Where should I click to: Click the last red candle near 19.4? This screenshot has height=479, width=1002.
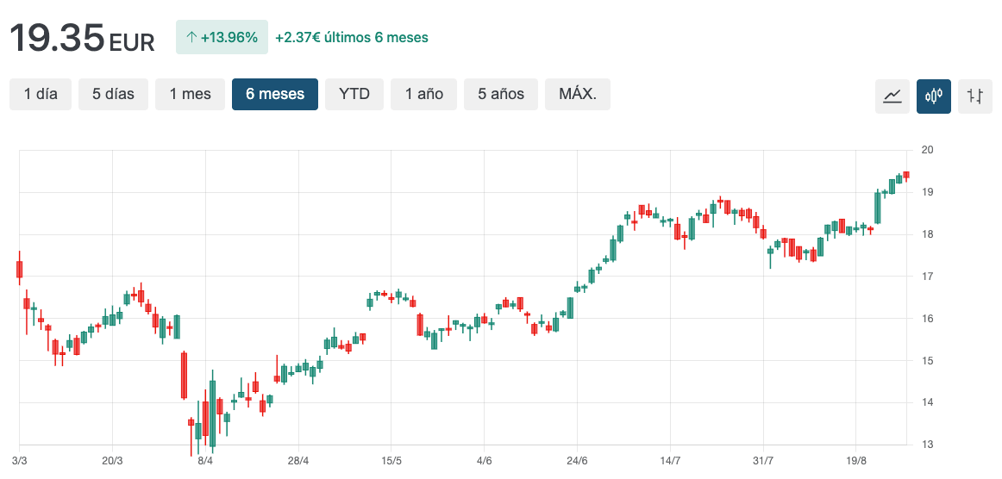coord(906,175)
